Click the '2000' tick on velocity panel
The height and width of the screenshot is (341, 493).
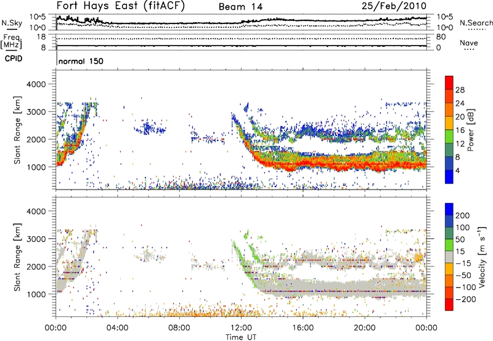click(x=36, y=267)
